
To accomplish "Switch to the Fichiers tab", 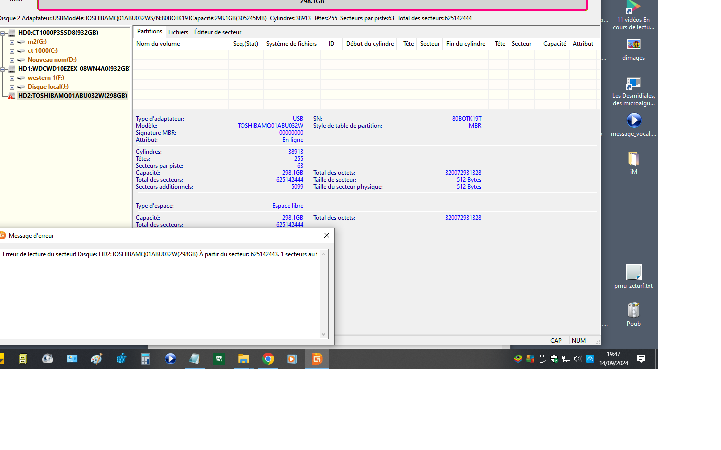I will point(178,32).
